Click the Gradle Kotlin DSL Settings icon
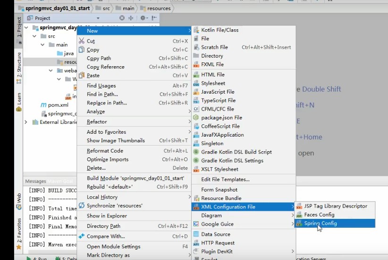 coord(196,161)
